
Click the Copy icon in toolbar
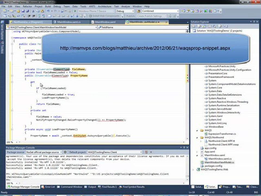[x=38, y=11]
